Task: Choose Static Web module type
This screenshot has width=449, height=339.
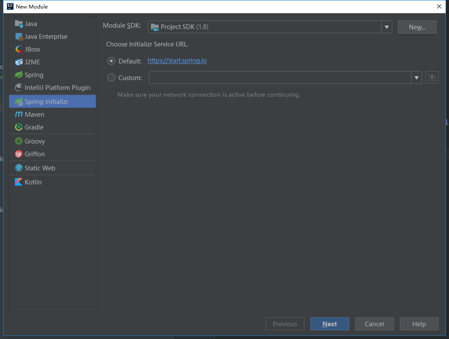Action: 52,168
